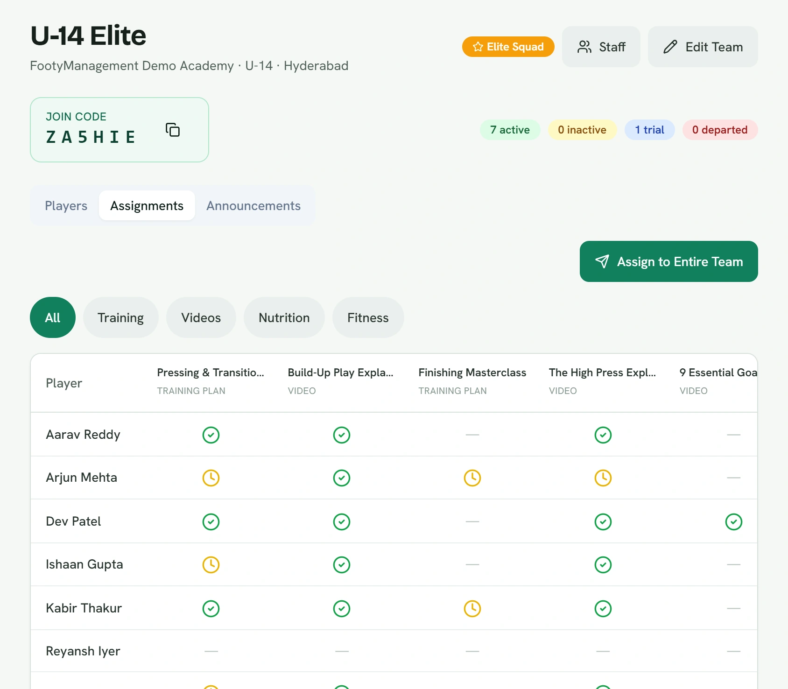Click Kabir Thakur's Pressing & Transition checkmark
The image size is (788, 689).
coord(211,608)
